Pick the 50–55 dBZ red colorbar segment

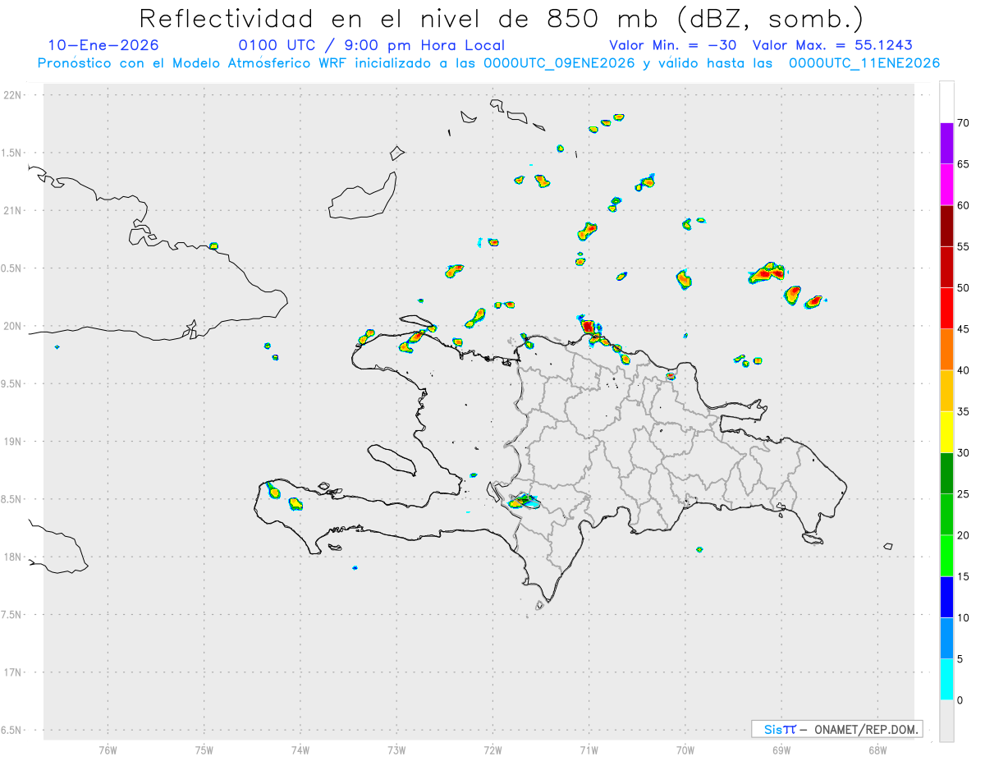click(946, 267)
